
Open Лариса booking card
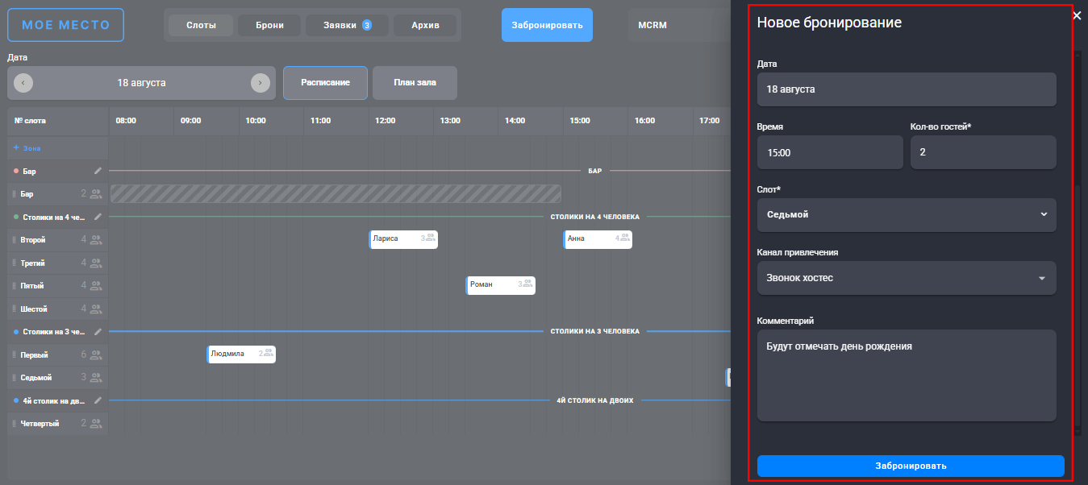(x=403, y=239)
